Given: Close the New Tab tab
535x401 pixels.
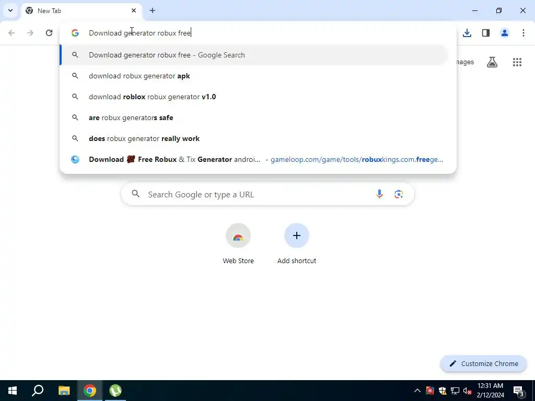Looking at the screenshot, I should pyautogui.click(x=134, y=10).
